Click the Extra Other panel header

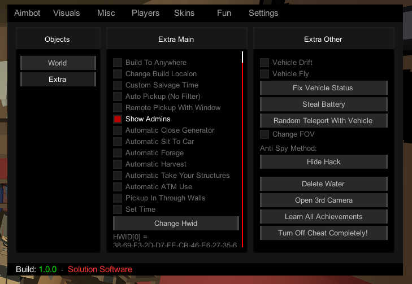[x=324, y=39]
